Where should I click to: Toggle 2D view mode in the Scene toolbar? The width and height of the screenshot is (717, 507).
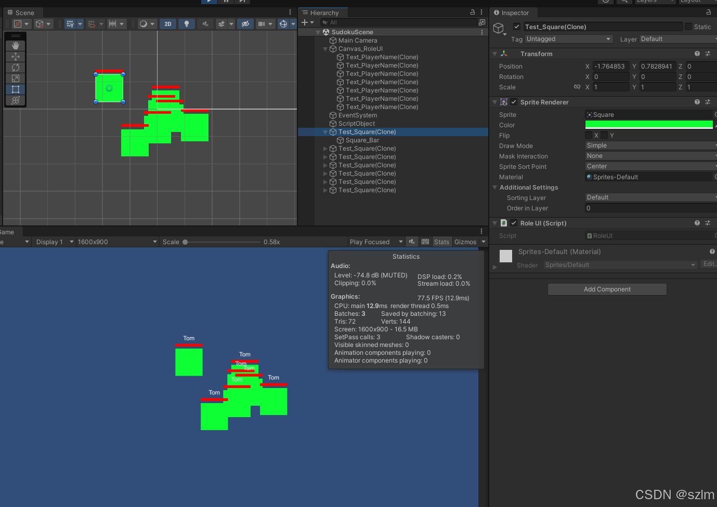pos(168,23)
